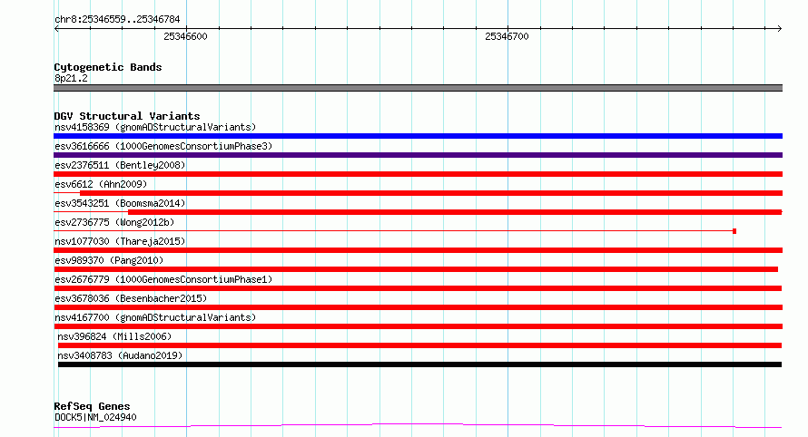Image resolution: width=808 pixels, height=437 pixels.
Task: Select the red nsv1077030 variant bar
Action: tap(418, 250)
